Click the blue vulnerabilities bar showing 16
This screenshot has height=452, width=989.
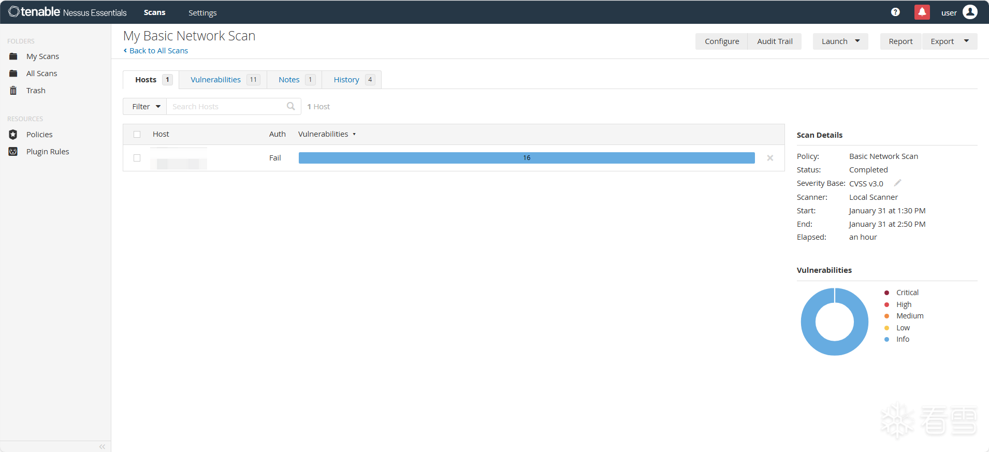click(526, 158)
